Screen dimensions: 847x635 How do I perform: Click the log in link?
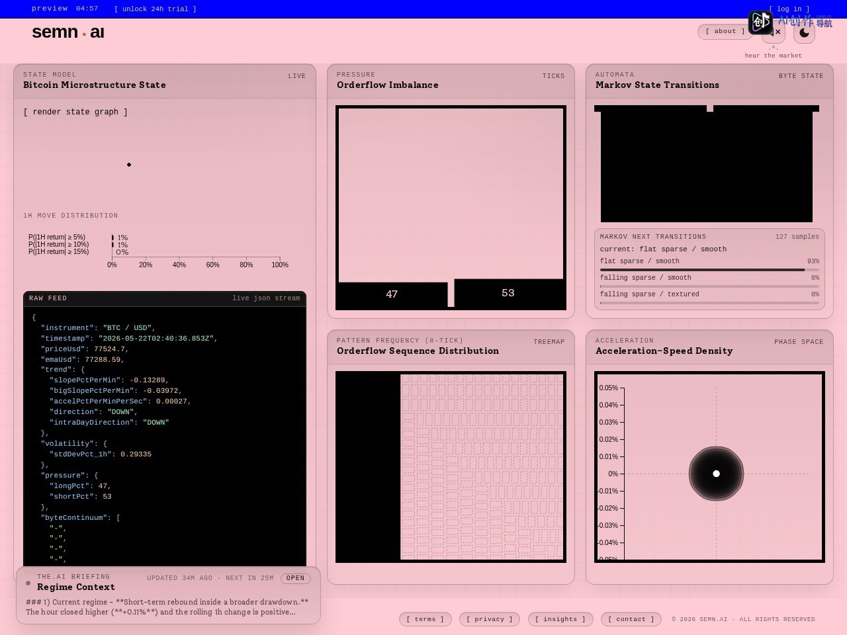click(789, 9)
